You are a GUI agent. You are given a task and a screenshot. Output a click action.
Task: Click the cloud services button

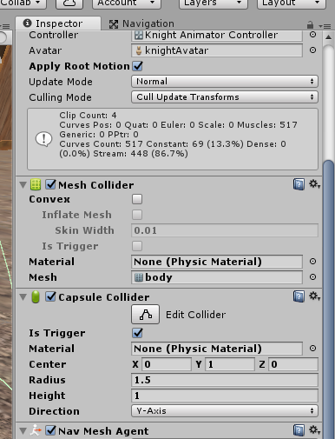click(x=69, y=3)
